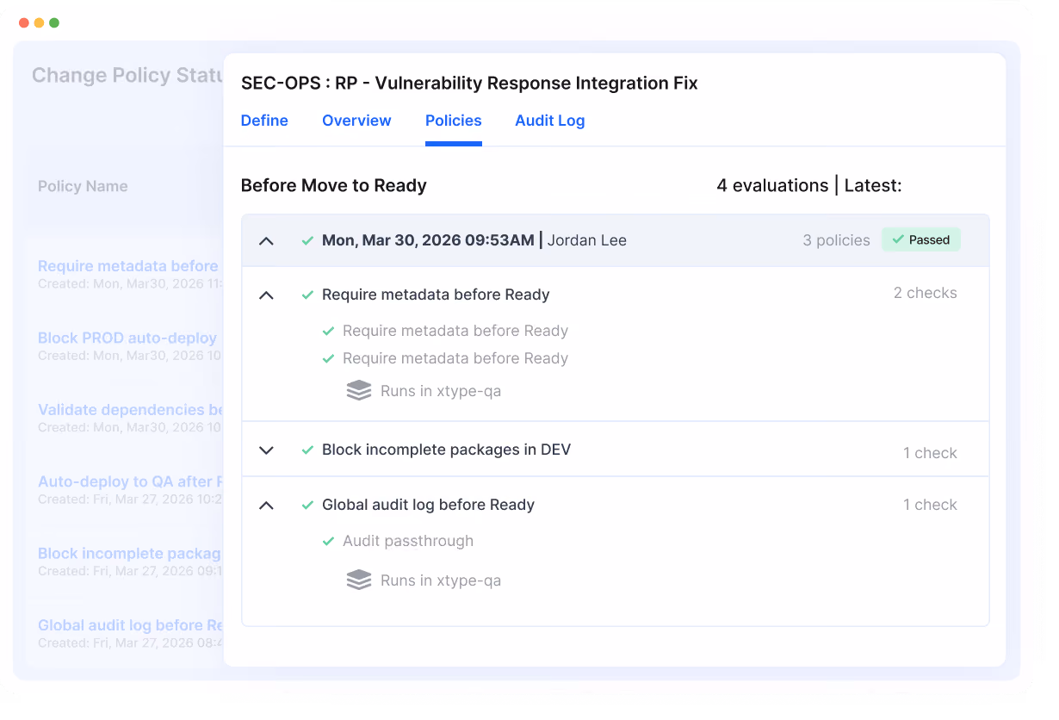Click the green check beside Global audit log before Ready
Image resolution: width=1059 pixels, height=720 pixels.
307,506
